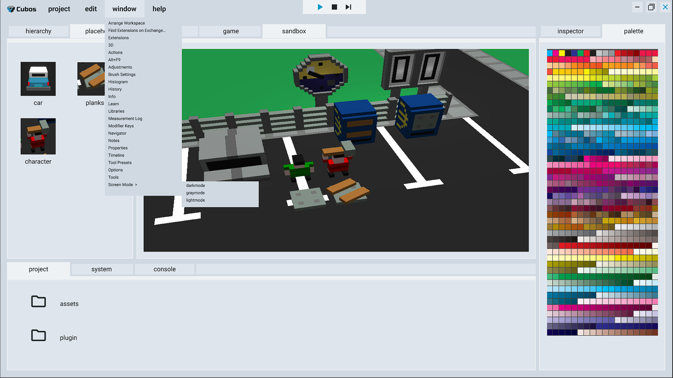Select lightmode screen mode
This screenshot has height=378, width=673.
[196, 200]
